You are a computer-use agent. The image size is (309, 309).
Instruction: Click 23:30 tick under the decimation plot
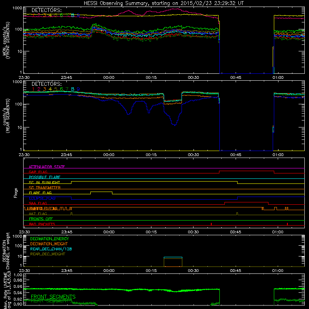(x=24, y=271)
